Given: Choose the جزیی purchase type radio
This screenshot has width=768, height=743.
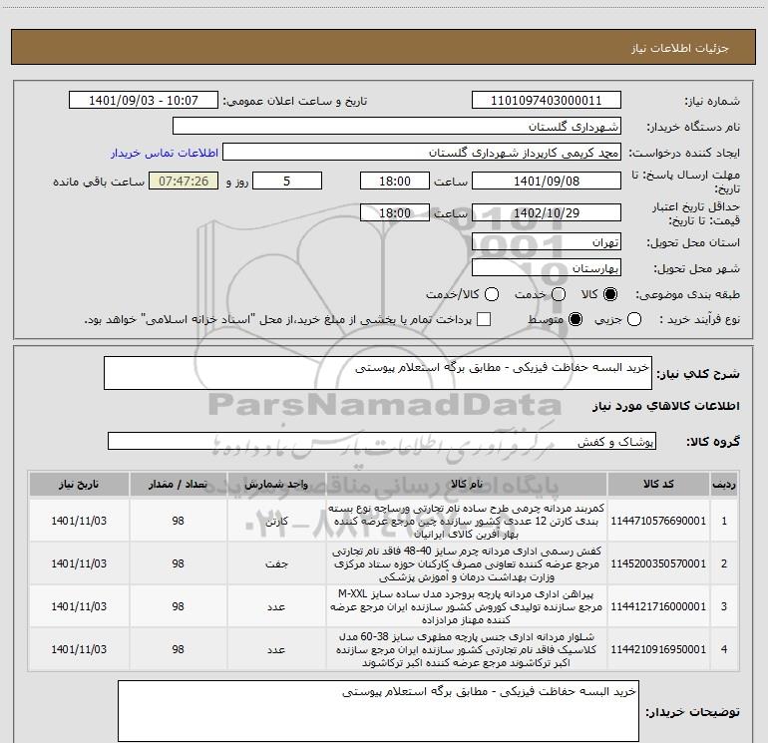Looking at the screenshot, I should [x=634, y=319].
